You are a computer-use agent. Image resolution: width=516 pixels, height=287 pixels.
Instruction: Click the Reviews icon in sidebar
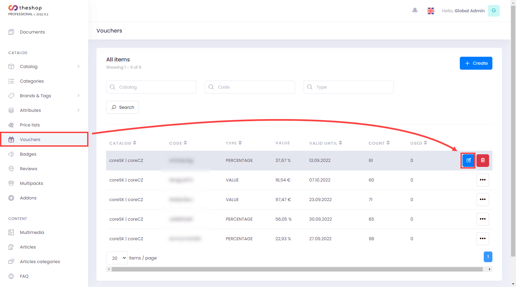point(11,169)
